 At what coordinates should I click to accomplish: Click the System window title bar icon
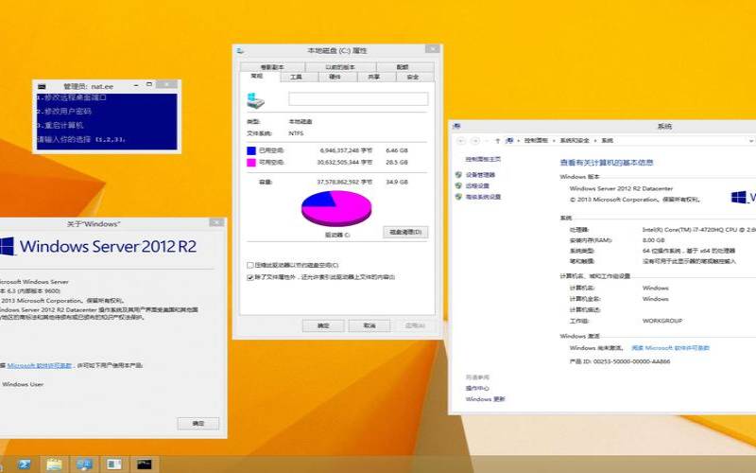pos(456,126)
